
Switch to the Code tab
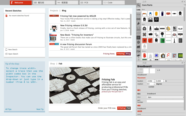tap(113, 3)
